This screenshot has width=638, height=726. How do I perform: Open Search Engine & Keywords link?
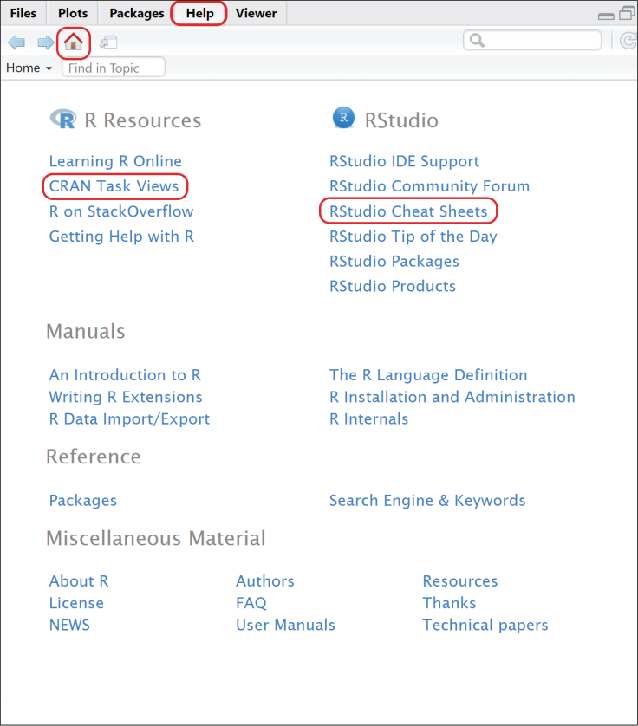427,501
